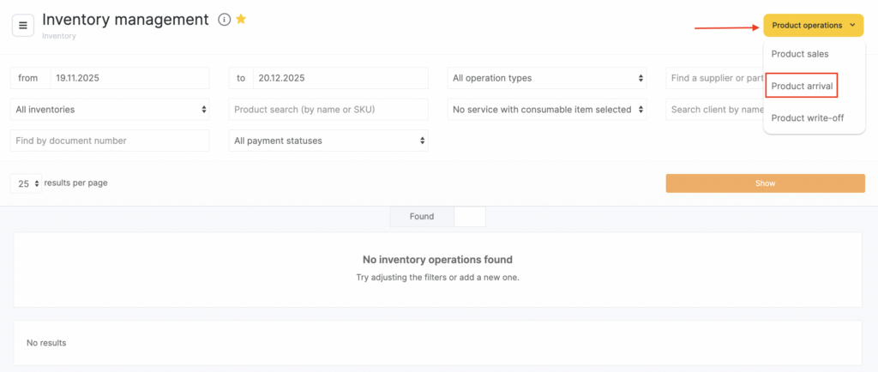Choose the Product arrival menu option
Image resolution: width=878 pixels, height=372 pixels.
tap(802, 86)
